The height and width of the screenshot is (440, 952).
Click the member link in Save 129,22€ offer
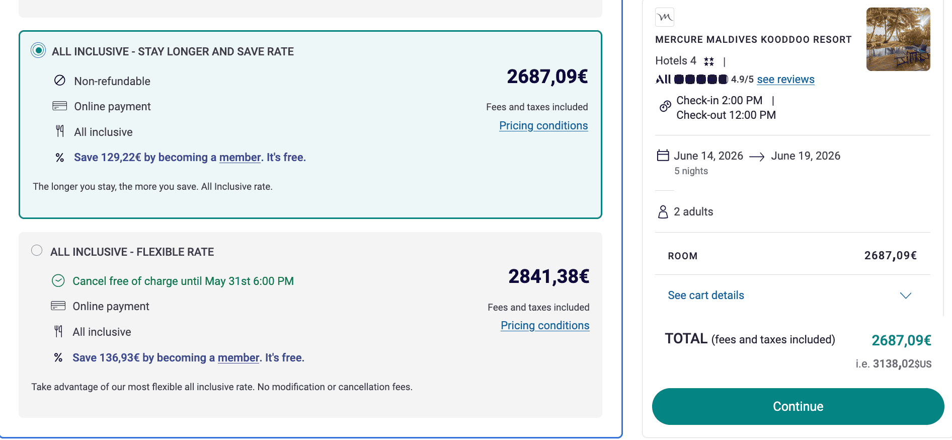240,158
